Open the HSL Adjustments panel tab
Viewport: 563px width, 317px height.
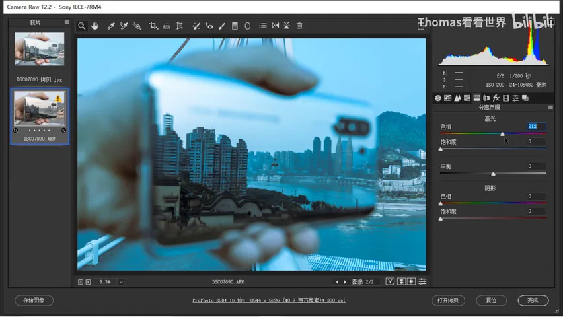467,98
